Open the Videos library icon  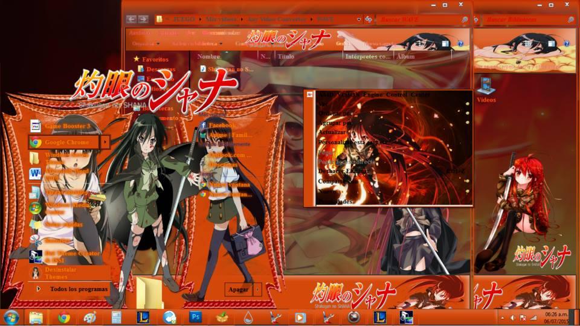(x=486, y=90)
